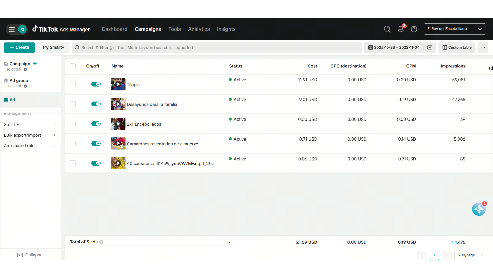This screenshot has width=493, height=277.
Task: Open the notifications bell
Action: pyautogui.click(x=401, y=29)
